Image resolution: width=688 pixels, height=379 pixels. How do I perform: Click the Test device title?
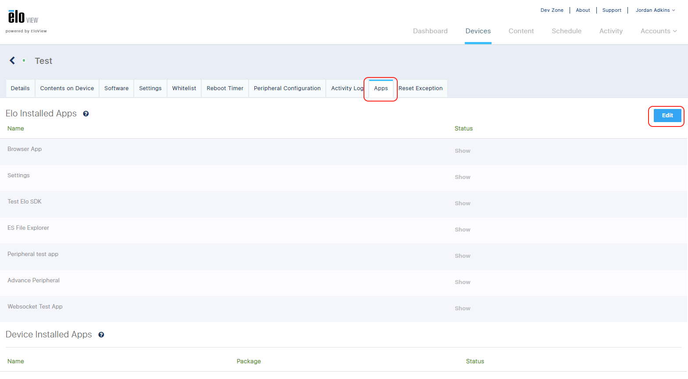(x=43, y=61)
